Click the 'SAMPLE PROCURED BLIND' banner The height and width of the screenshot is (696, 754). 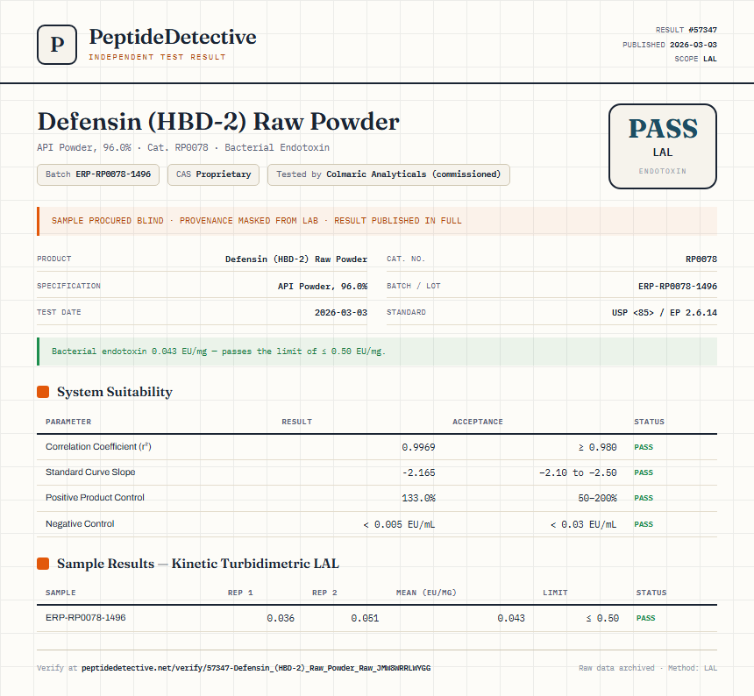[x=377, y=221]
